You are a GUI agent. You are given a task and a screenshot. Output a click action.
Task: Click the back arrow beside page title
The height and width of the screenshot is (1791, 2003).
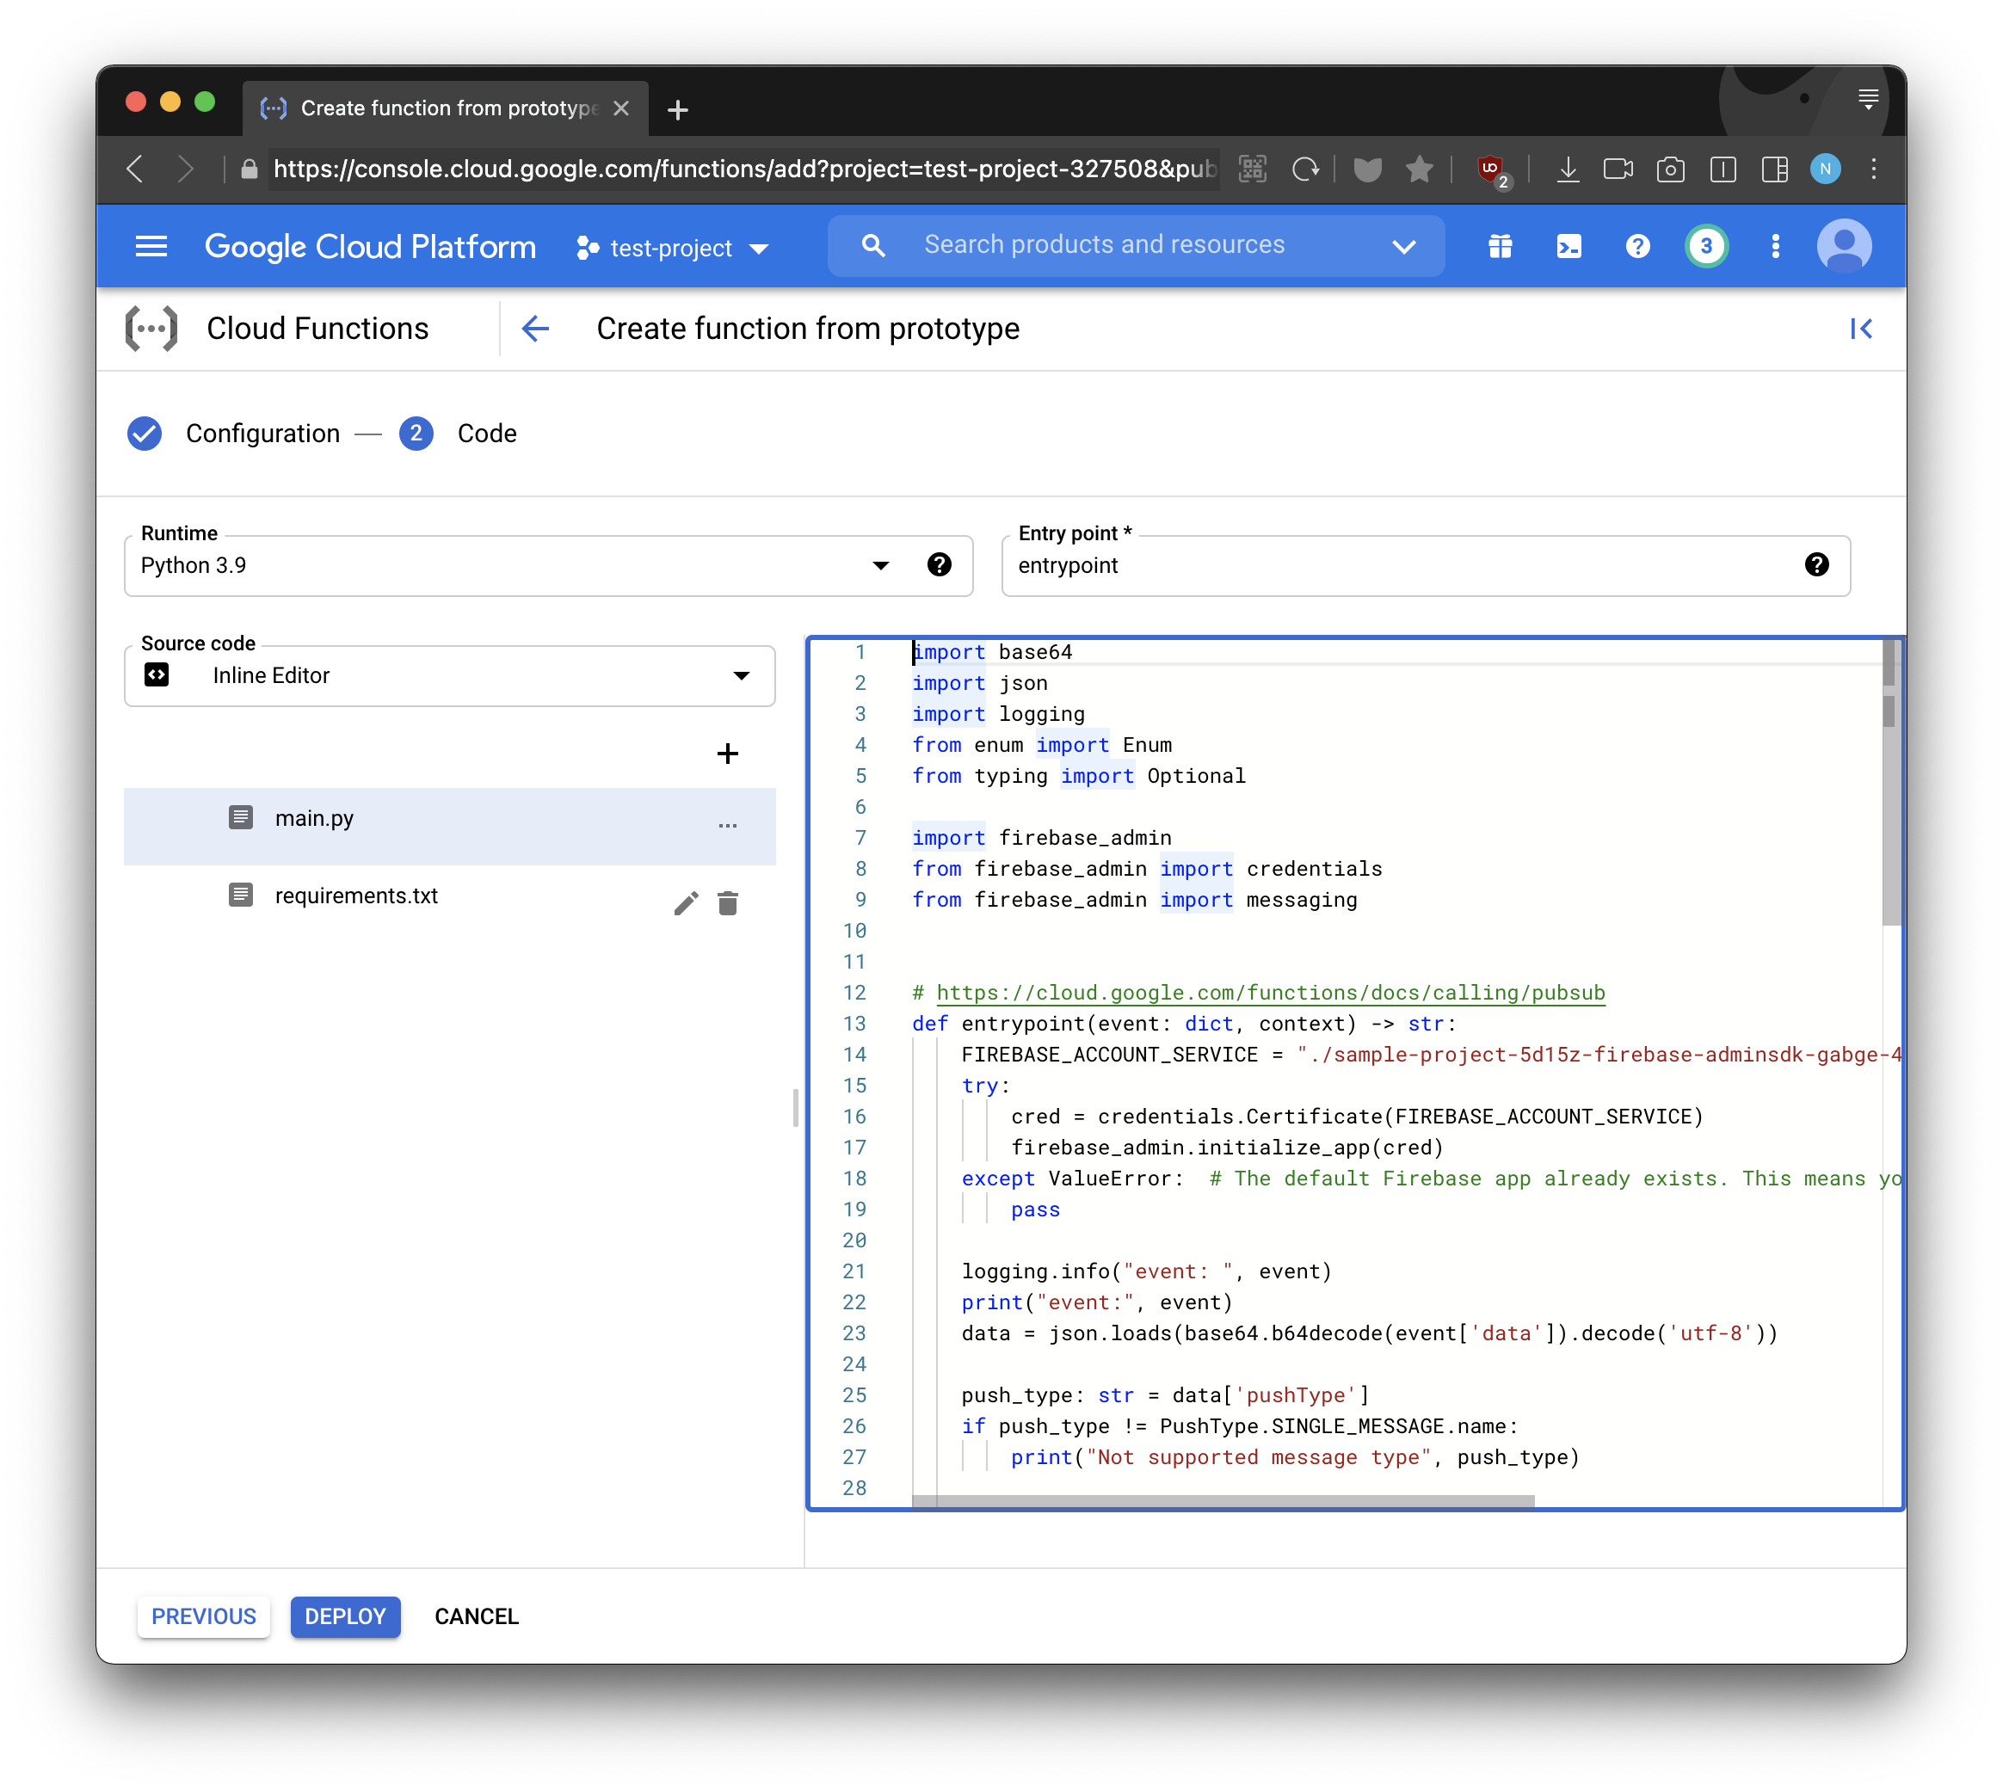click(535, 329)
